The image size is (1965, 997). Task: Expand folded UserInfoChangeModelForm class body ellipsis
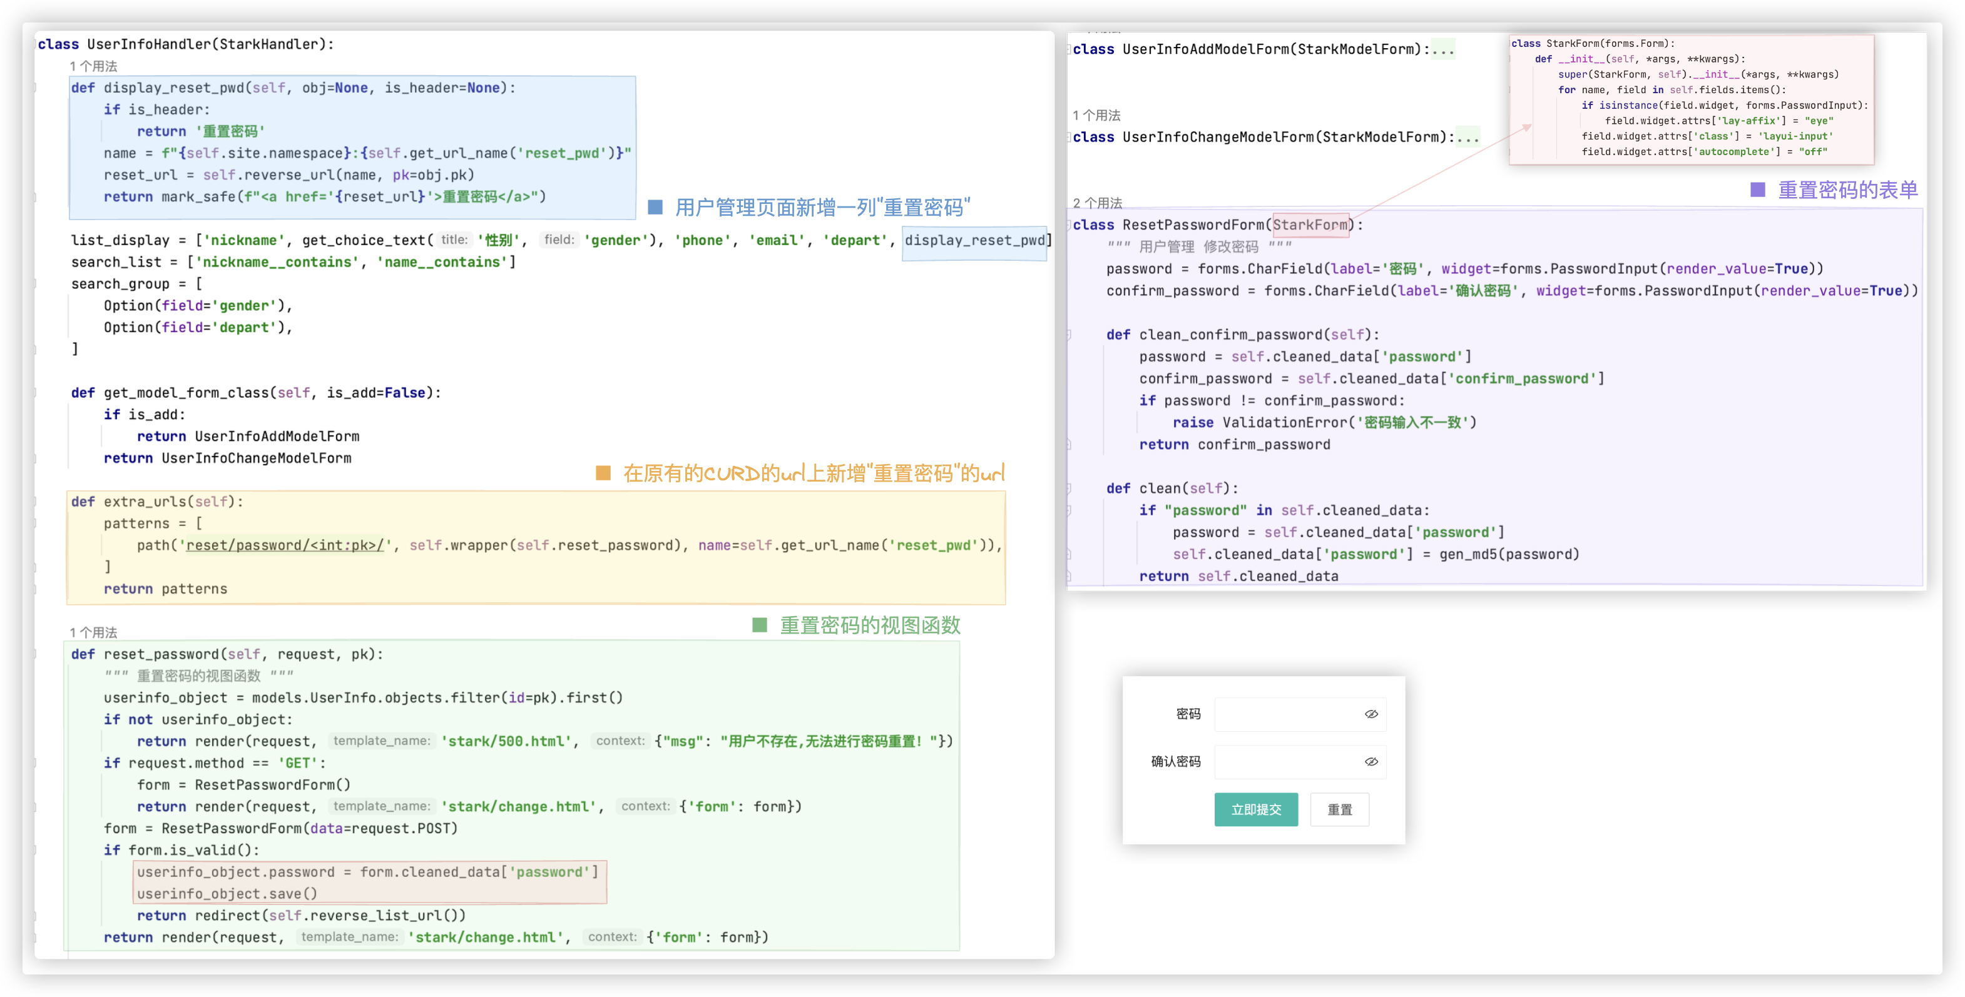(x=1467, y=137)
